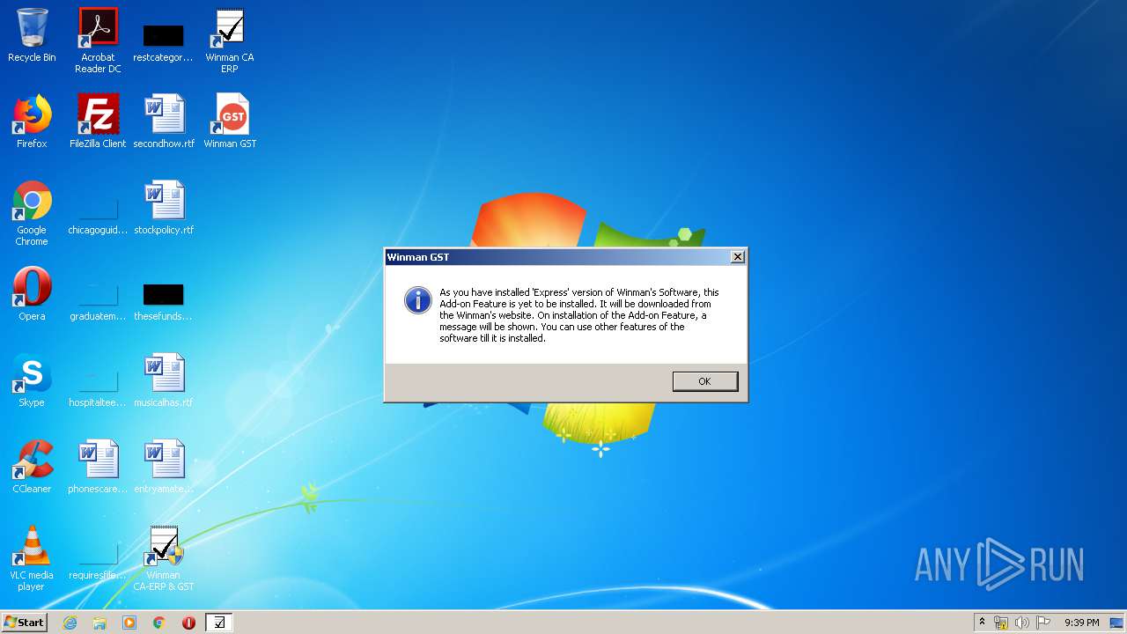Select the Winman GST desktop shortcut
The image size is (1127, 634).
(230, 122)
